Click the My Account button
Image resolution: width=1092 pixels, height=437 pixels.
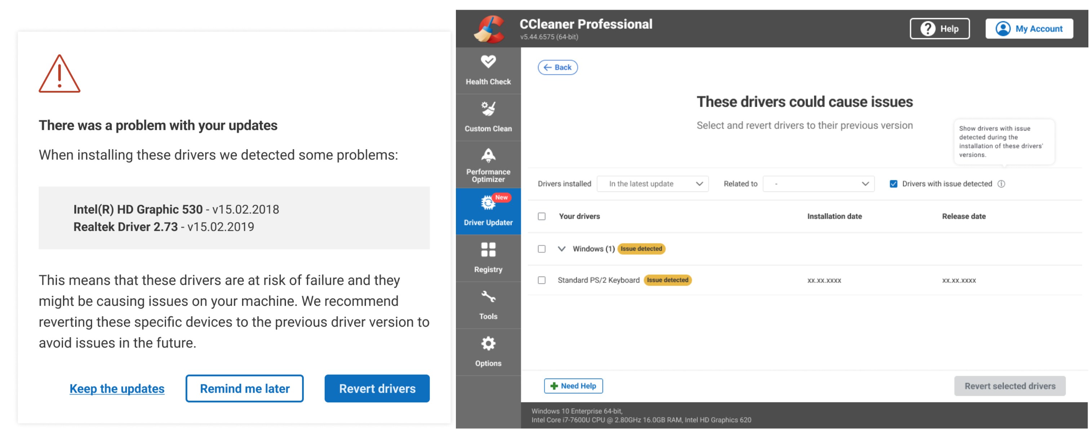[x=1029, y=29]
